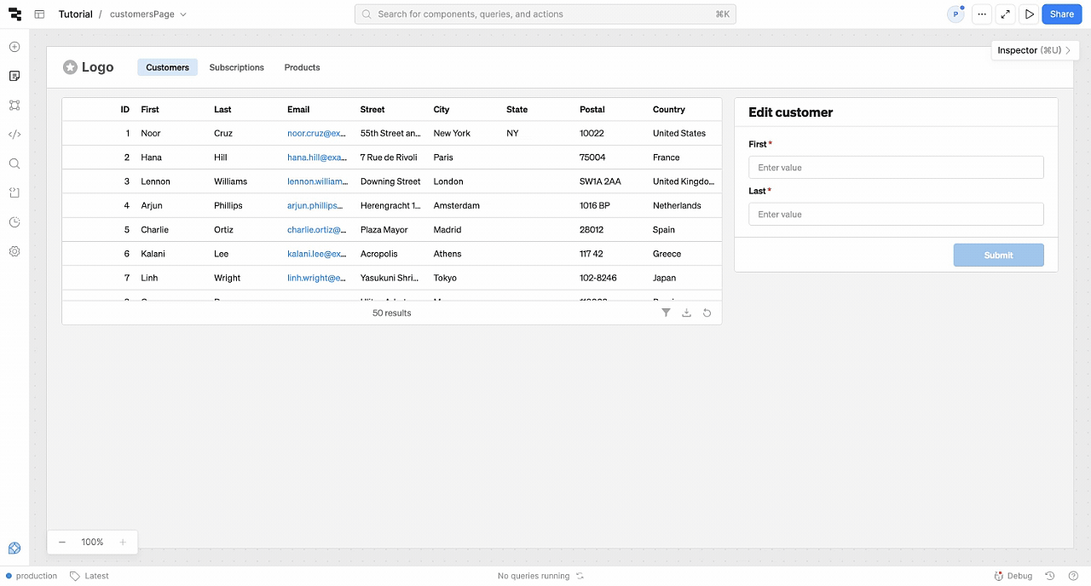Image resolution: width=1091 pixels, height=586 pixels.
Task: Open the three-dot more options menu
Action: pos(982,14)
